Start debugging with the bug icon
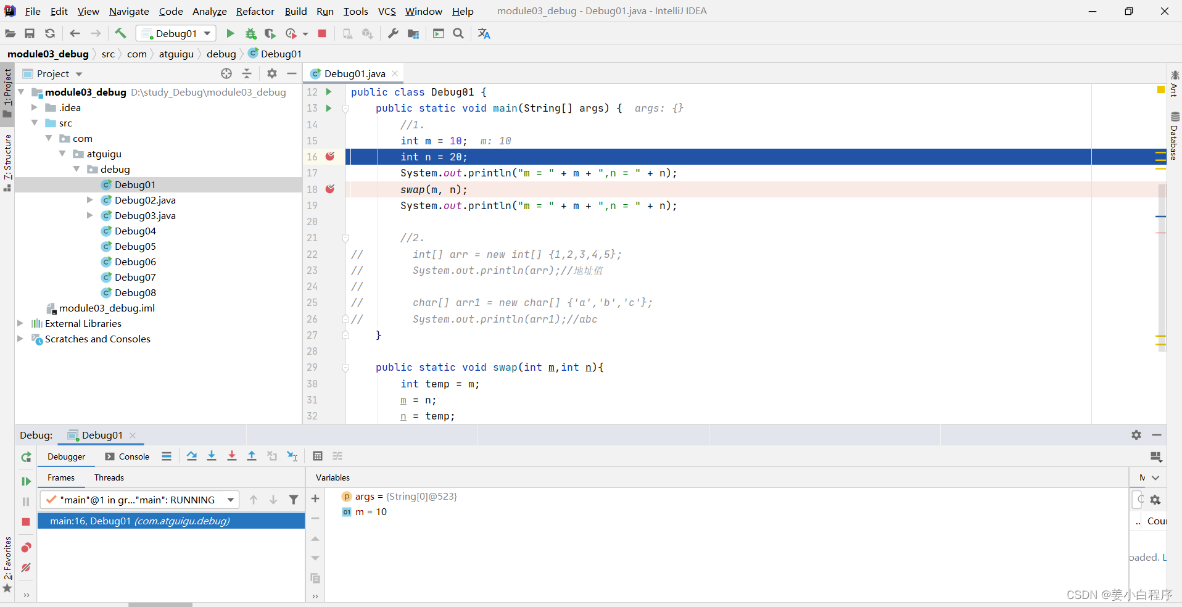Image resolution: width=1182 pixels, height=607 pixels. 250,33
